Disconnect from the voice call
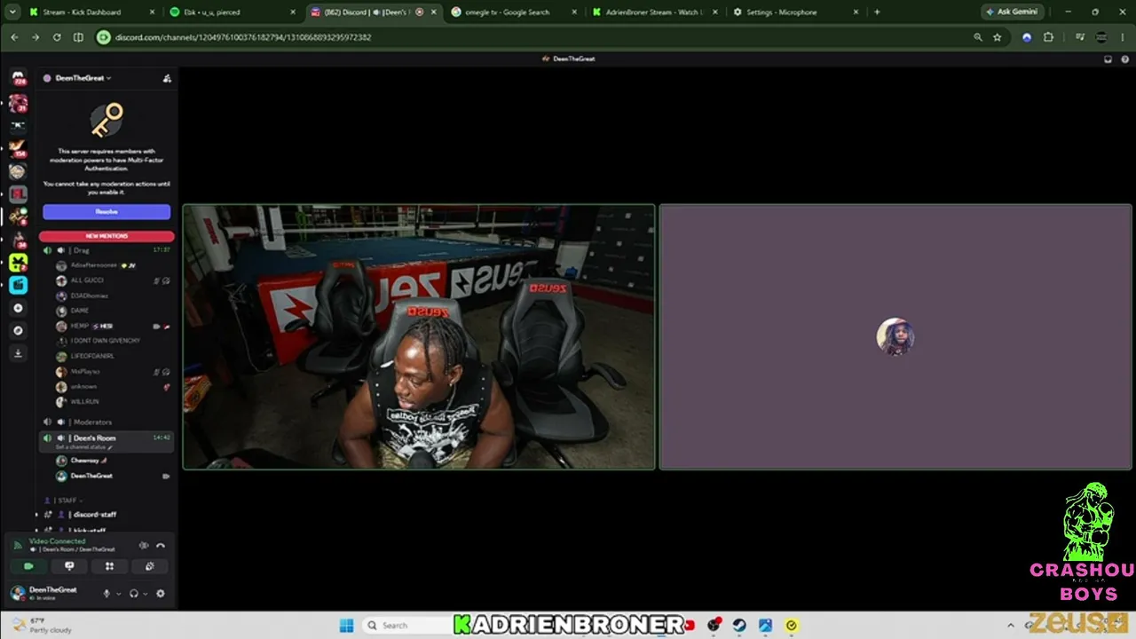 (x=161, y=546)
